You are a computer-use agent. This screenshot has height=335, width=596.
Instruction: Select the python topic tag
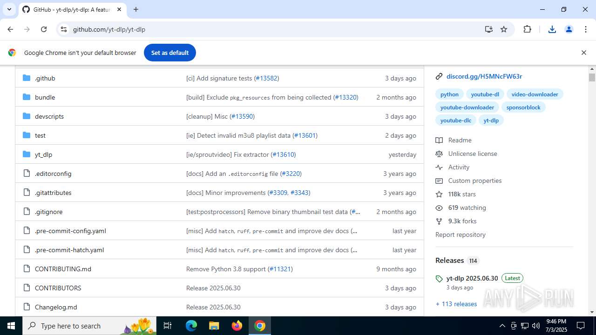pyautogui.click(x=449, y=94)
